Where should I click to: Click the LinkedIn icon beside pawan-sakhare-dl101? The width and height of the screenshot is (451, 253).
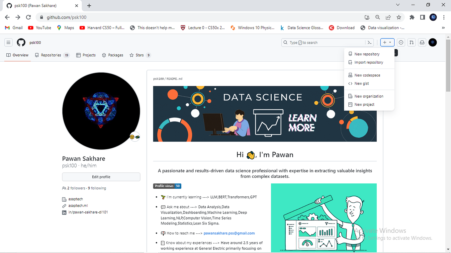tap(64, 212)
